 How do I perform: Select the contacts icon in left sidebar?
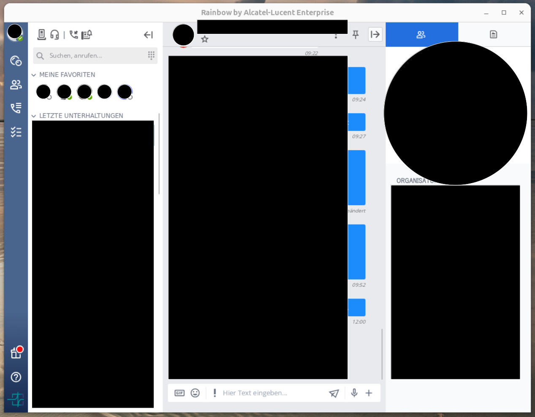point(16,84)
